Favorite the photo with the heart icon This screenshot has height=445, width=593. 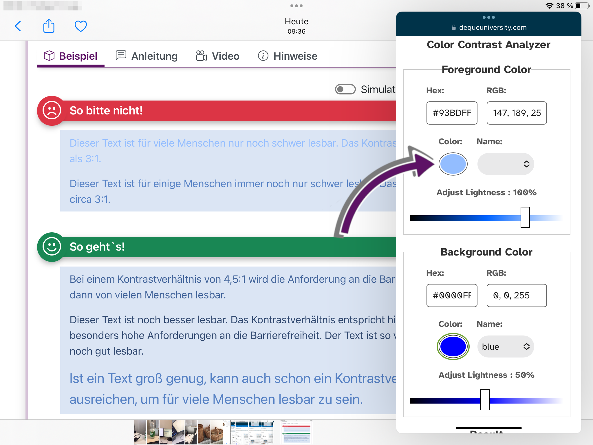[80, 26]
